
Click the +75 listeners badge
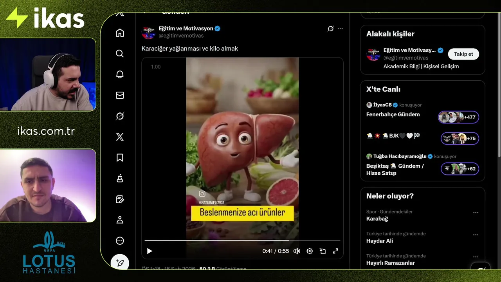point(460,138)
